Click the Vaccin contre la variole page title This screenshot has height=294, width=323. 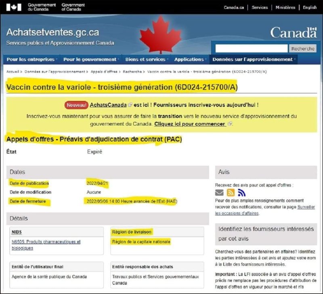[x=122, y=87]
